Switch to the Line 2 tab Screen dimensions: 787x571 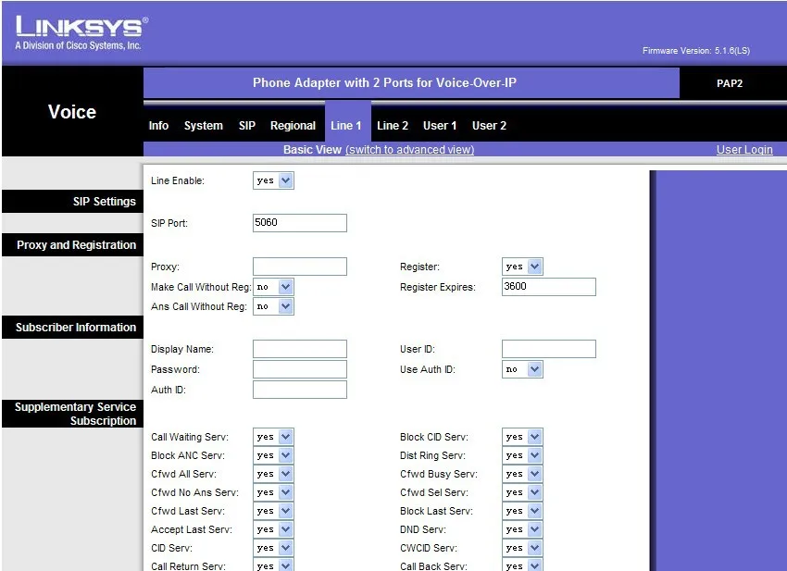pos(393,126)
